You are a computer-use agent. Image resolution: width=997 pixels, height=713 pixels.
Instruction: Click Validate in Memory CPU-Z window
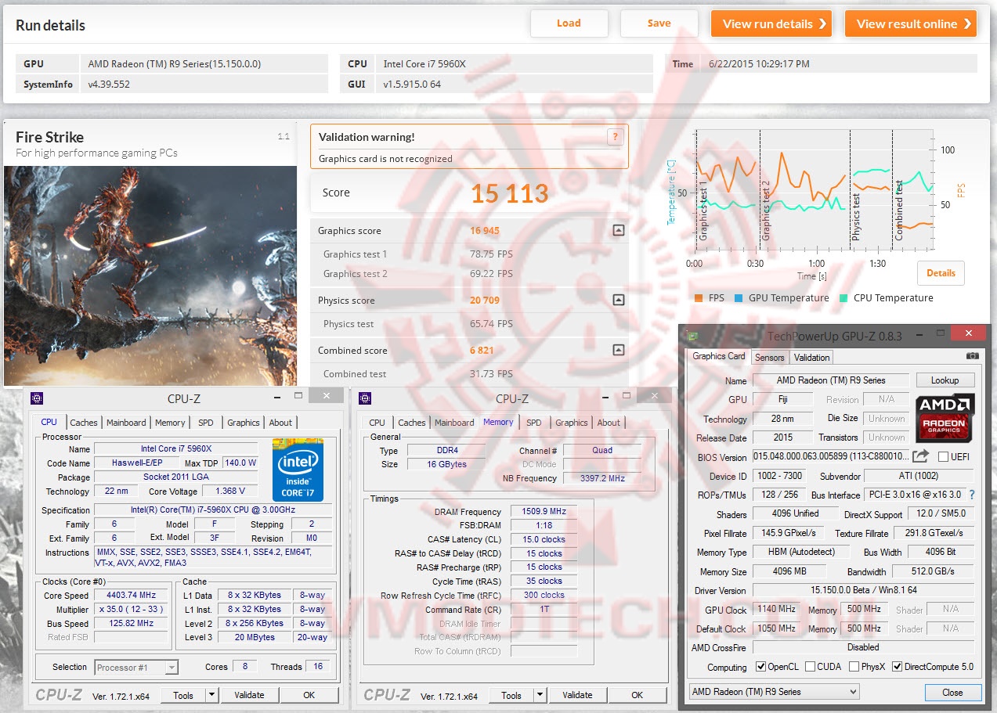(577, 695)
